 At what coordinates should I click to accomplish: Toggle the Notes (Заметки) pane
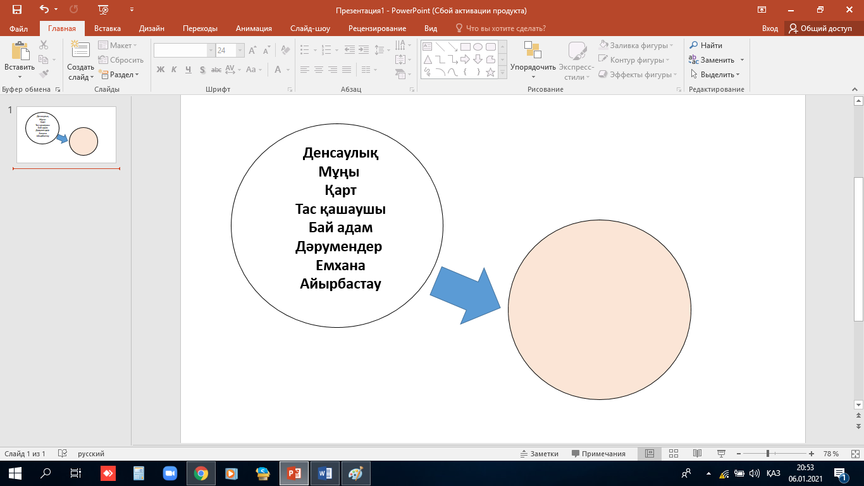539,454
